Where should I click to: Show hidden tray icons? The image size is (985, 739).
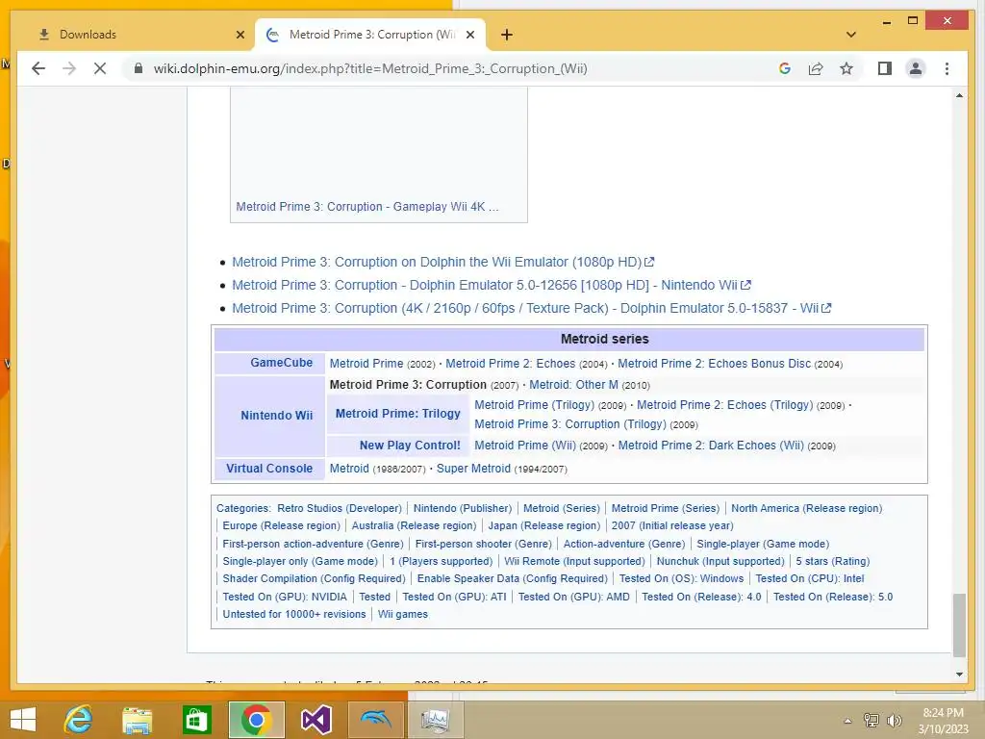pyautogui.click(x=847, y=721)
